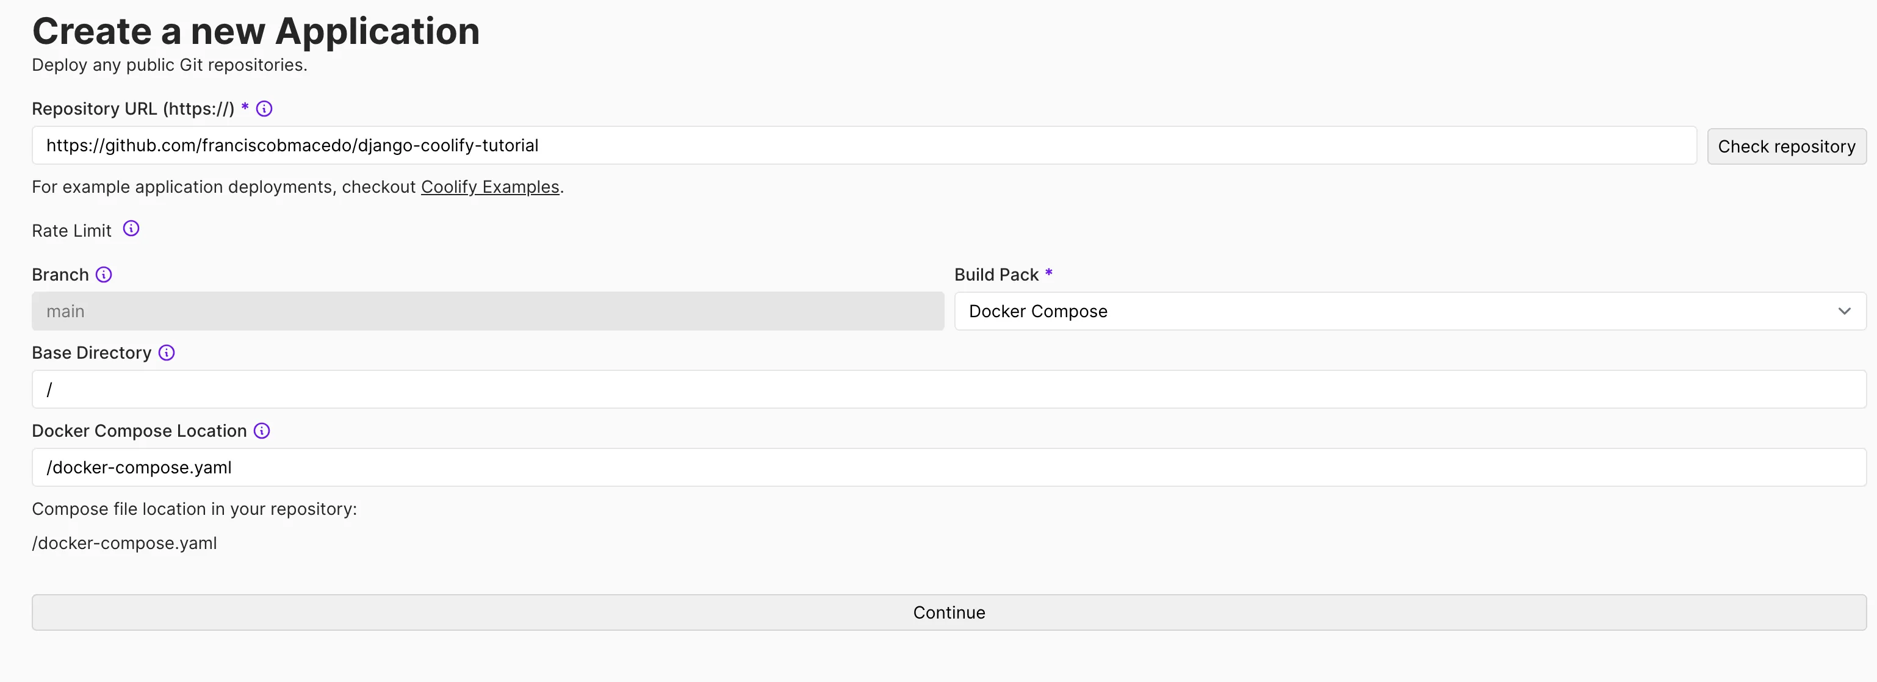Click the compose file location path text

[x=124, y=543]
